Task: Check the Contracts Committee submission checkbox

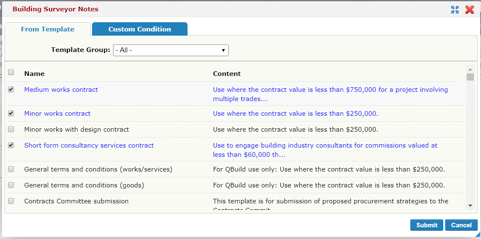Action: [11, 201]
